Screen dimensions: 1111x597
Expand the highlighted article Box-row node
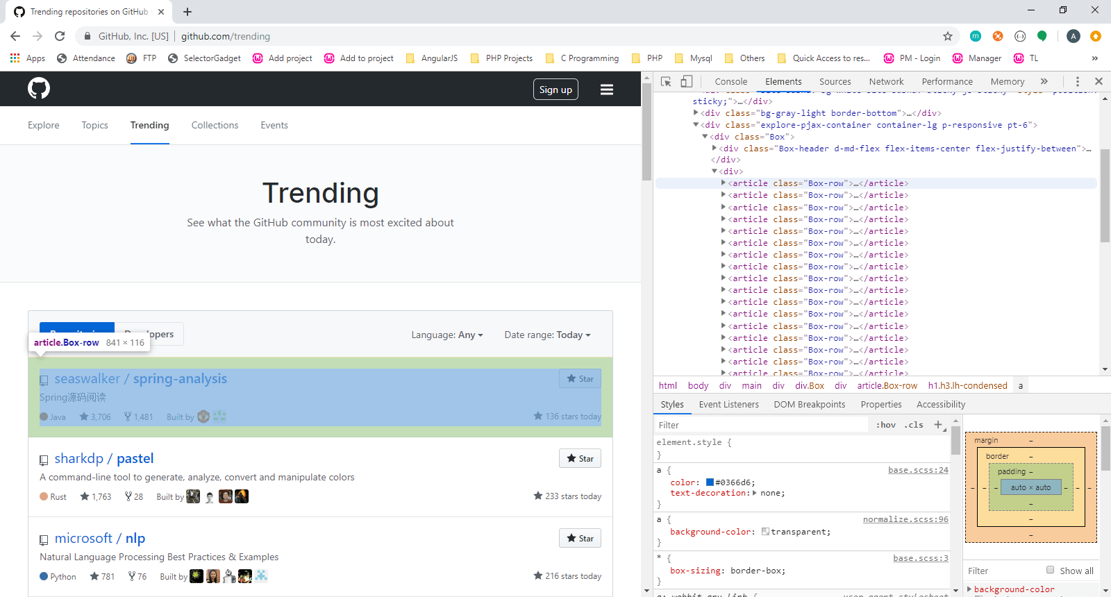tap(723, 183)
